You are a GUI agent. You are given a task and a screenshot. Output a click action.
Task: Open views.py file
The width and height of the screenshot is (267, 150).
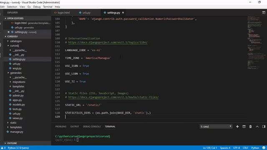pyautogui.click(x=18, y=118)
